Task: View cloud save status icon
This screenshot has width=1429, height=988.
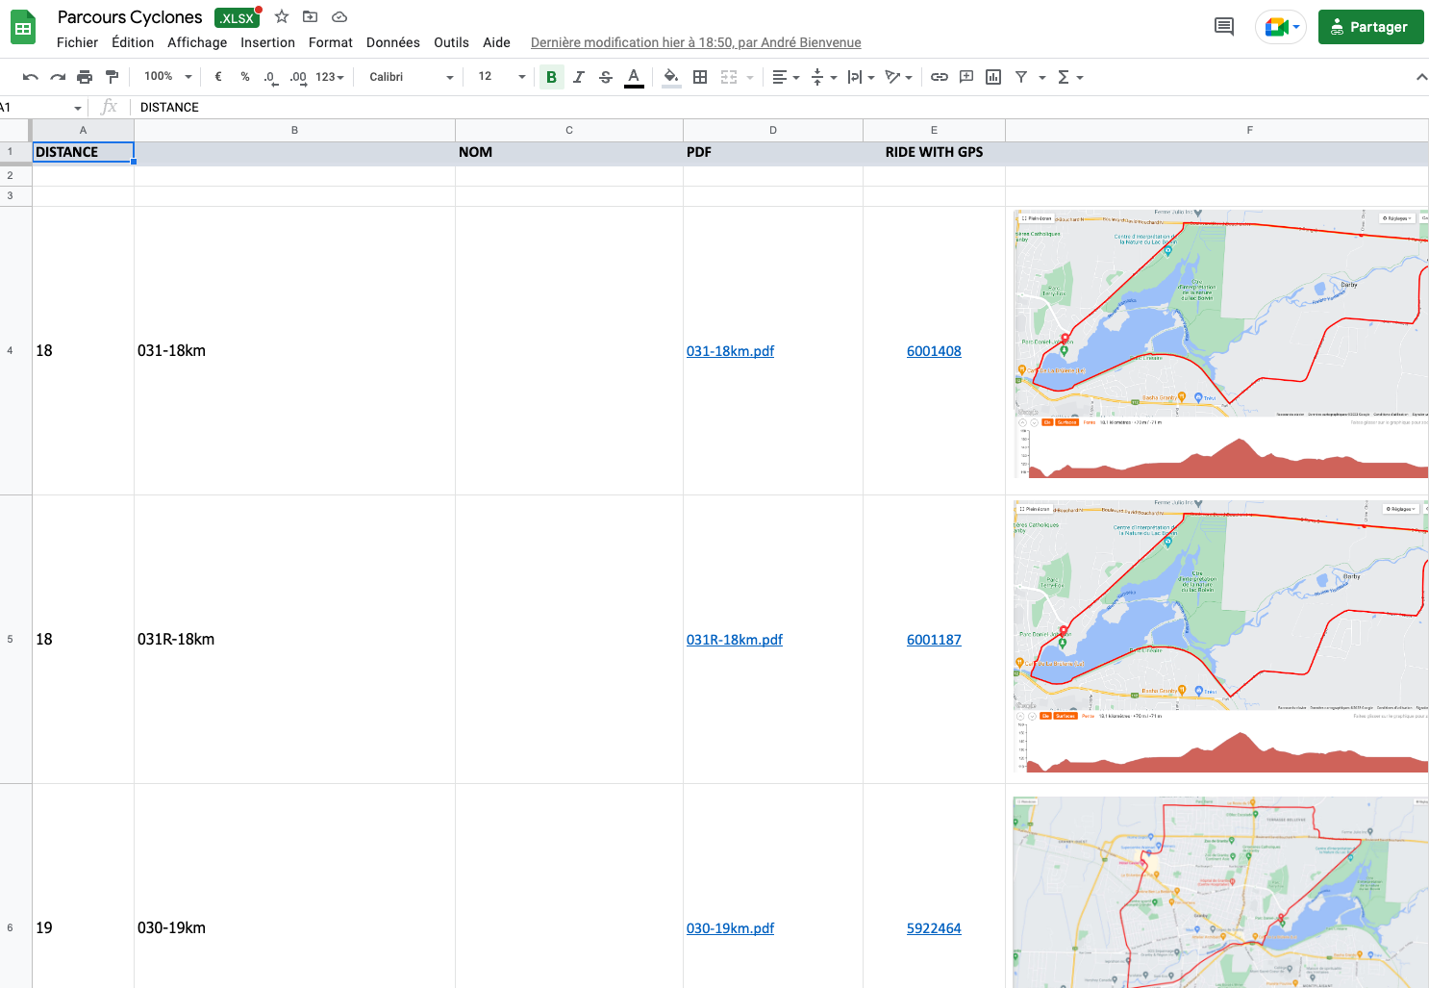Action: click(338, 16)
